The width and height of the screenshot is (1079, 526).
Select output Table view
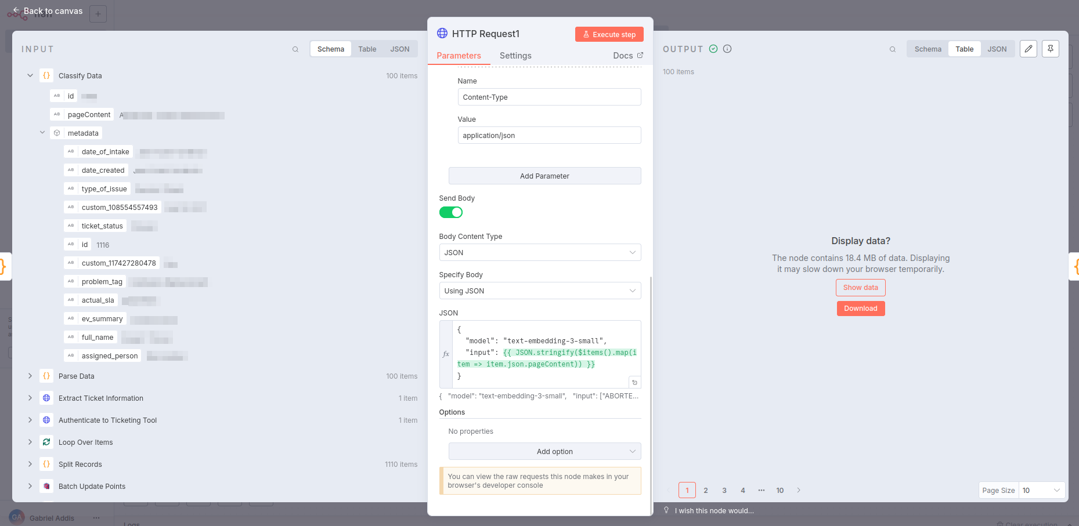[x=965, y=49]
